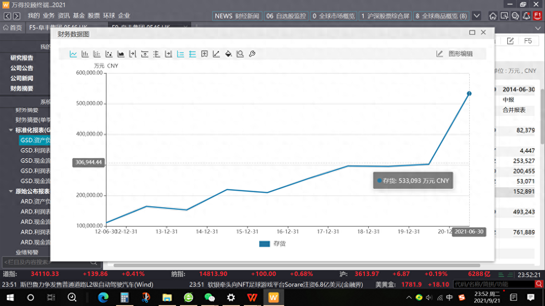Viewport: 545px width, 306px height.
Task: Click the 图形编辑 button
Action: pos(455,54)
